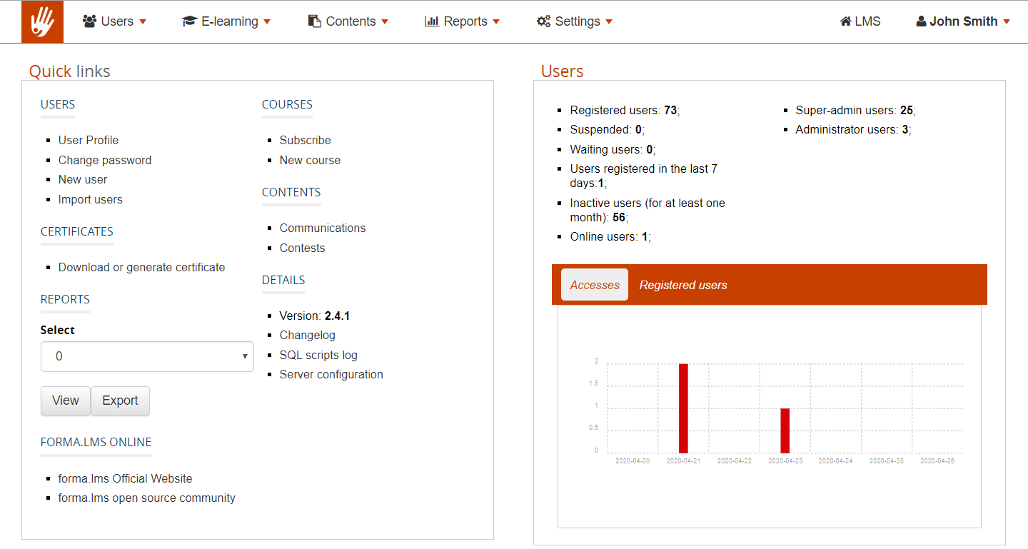Viewport: 1028px width, 549px height.
Task: Click the forma.lms hand logo icon
Action: (42, 21)
